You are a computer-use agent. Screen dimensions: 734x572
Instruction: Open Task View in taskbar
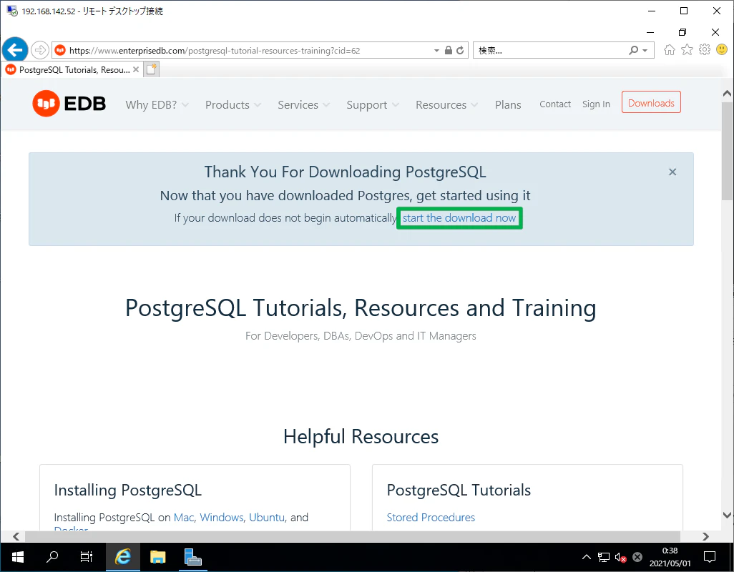tap(87, 556)
